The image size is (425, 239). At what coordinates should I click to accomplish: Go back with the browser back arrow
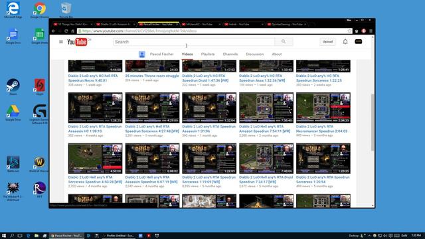54,31
